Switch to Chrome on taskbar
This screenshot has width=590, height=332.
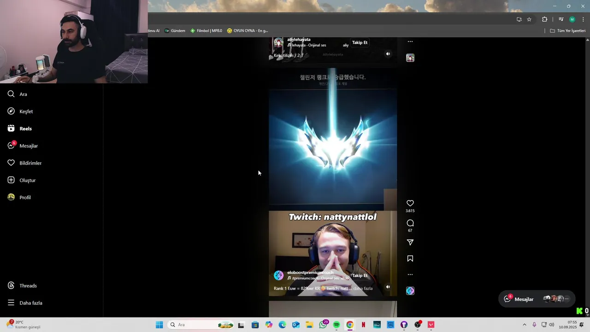point(350,325)
